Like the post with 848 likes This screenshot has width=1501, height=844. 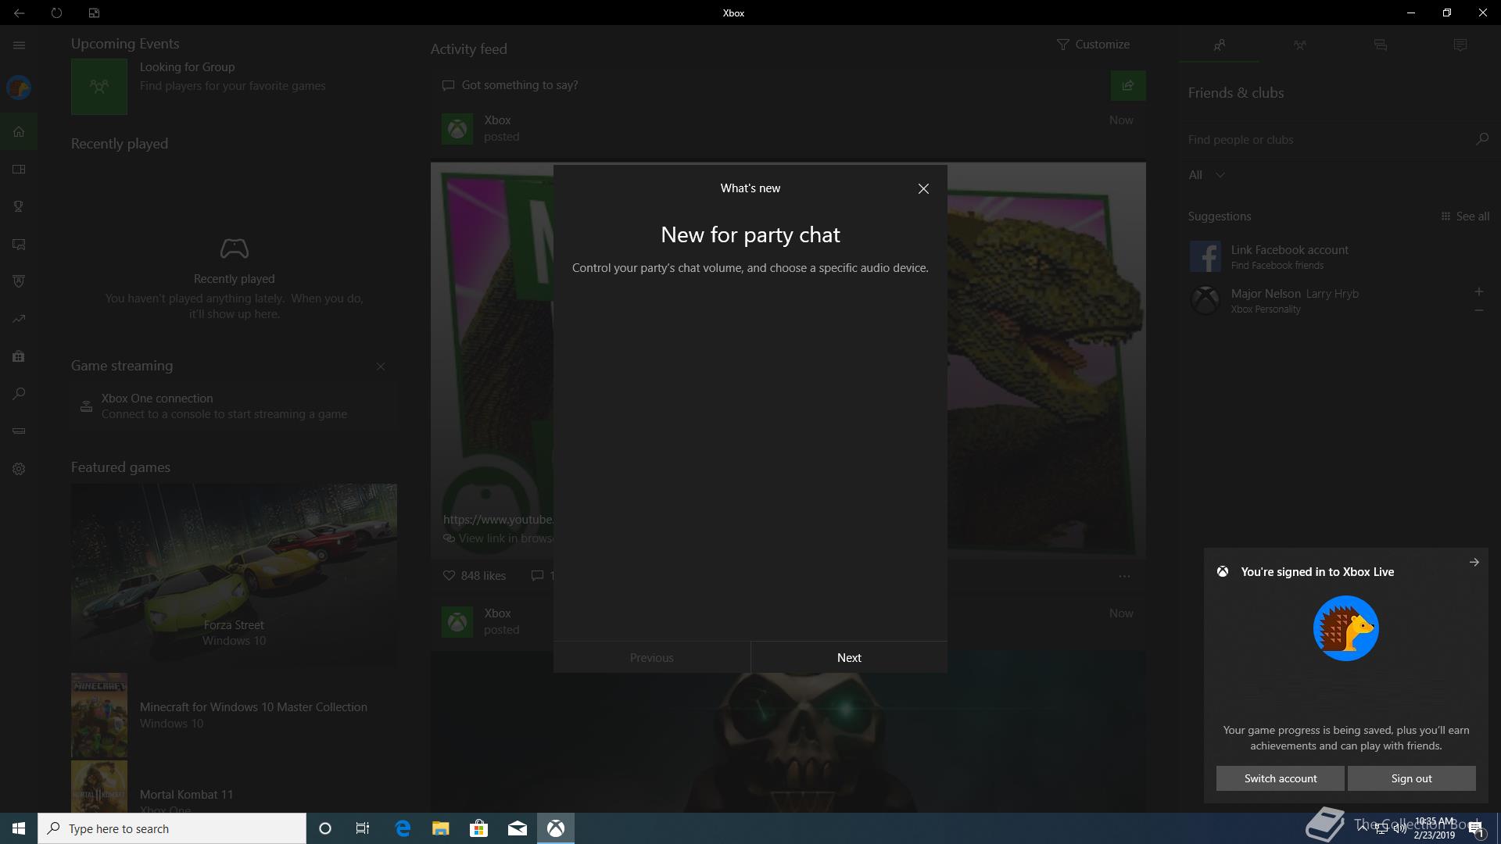click(475, 576)
